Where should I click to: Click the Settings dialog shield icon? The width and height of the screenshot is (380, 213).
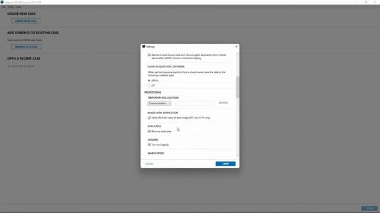coord(144,46)
